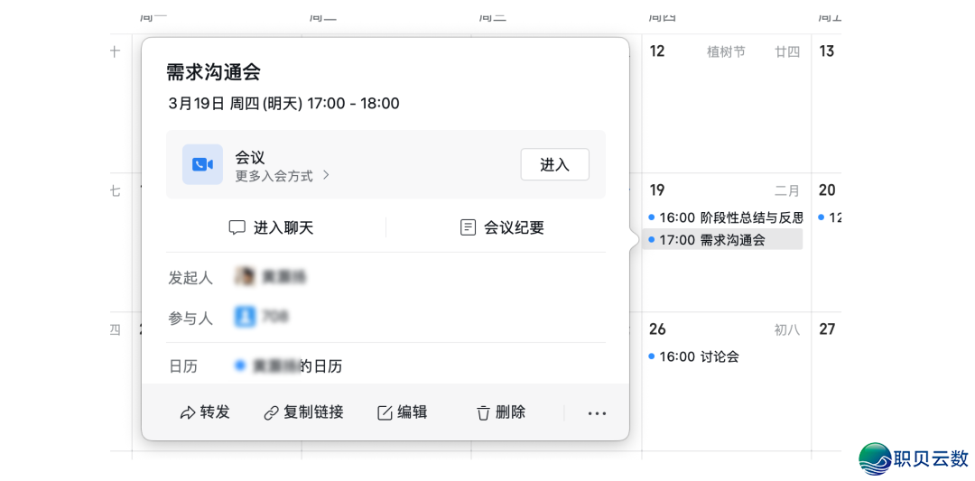Delete the event with 删除
The height and width of the screenshot is (481, 975).
[501, 412]
